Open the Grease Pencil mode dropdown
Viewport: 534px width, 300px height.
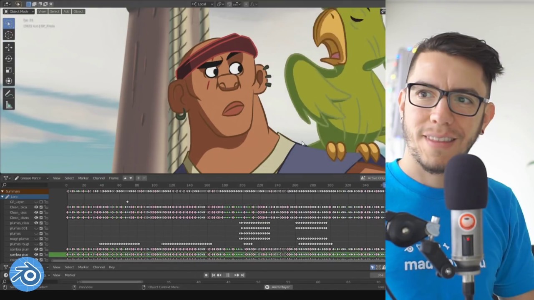[32, 178]
